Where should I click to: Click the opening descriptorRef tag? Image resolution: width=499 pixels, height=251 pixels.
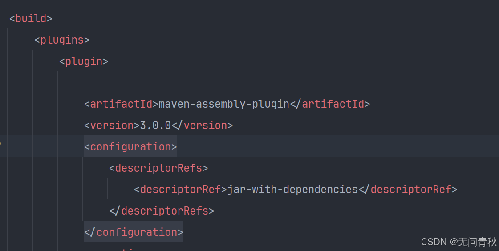coord(180,190)
